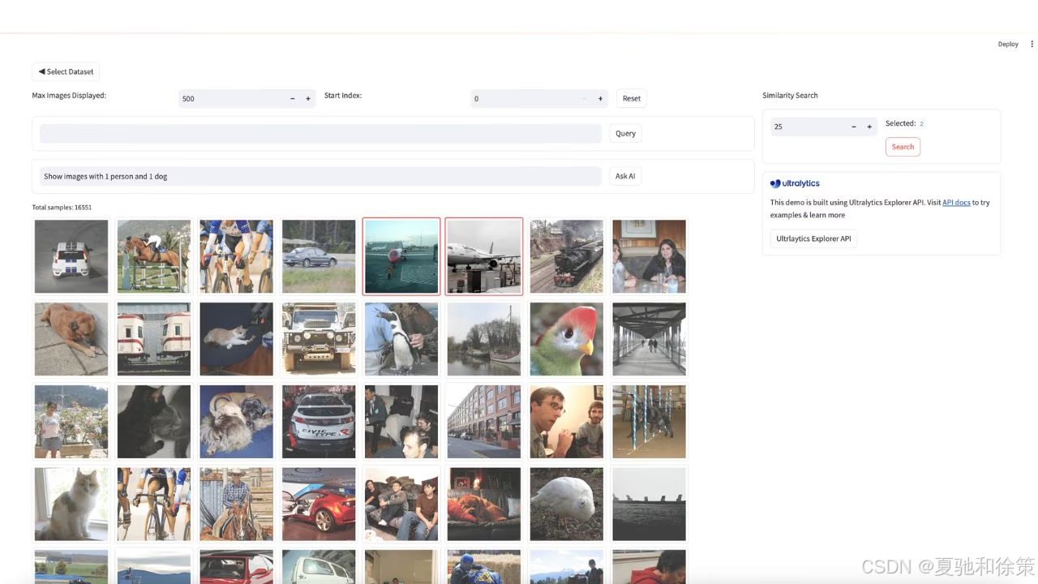The width and height of the screenshot is (1038, 584).
Task: Select the white bird on ground thumbnail
Action: tap(567, 504)
